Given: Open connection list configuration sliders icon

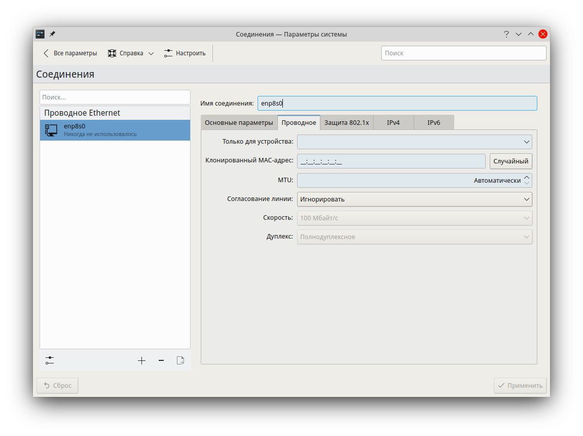Looking at the screenshot, I should click(x=49, y=360).
